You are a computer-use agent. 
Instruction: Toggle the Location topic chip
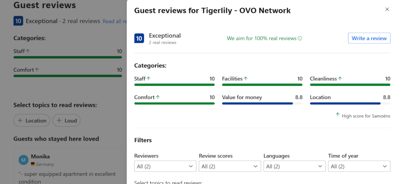(32, 120)
